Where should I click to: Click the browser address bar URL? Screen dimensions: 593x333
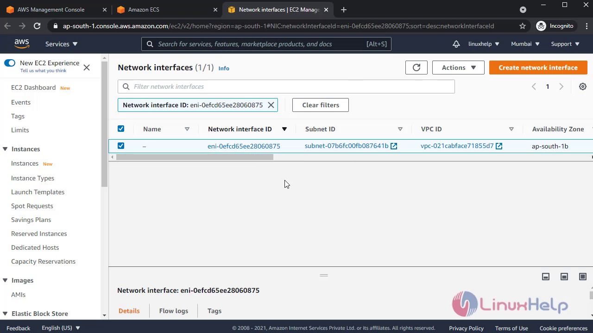click(278, 26)
